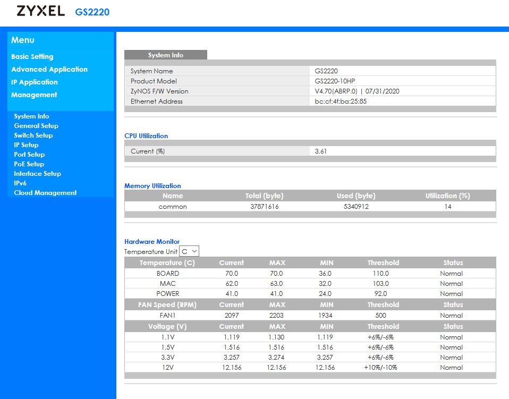Select the System Info tab header
The width and height of the screenshot is (509, 399).
click(x=166, y=55)
